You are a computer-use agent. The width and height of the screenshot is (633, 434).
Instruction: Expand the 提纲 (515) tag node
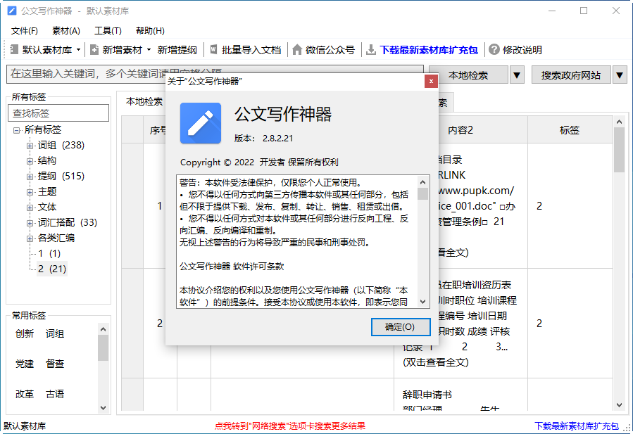pyautogui.click(x=30, y=177)
